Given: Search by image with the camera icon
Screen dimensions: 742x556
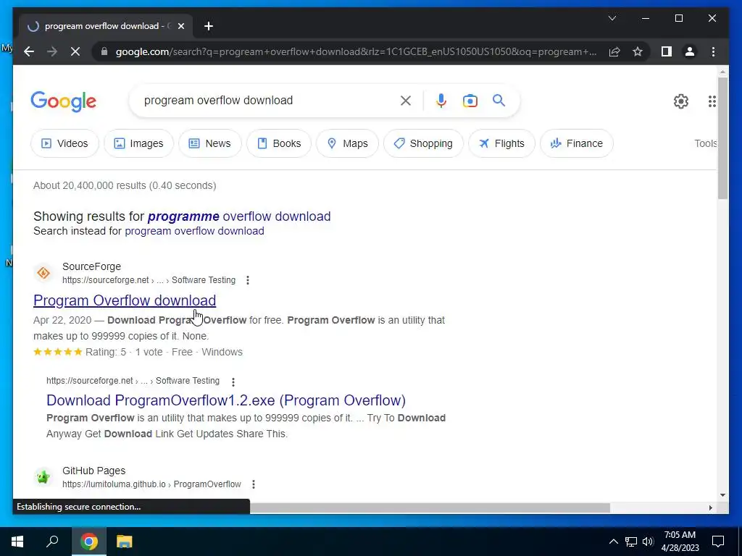Looking at the screenshot, I should (x=470, y=100).
